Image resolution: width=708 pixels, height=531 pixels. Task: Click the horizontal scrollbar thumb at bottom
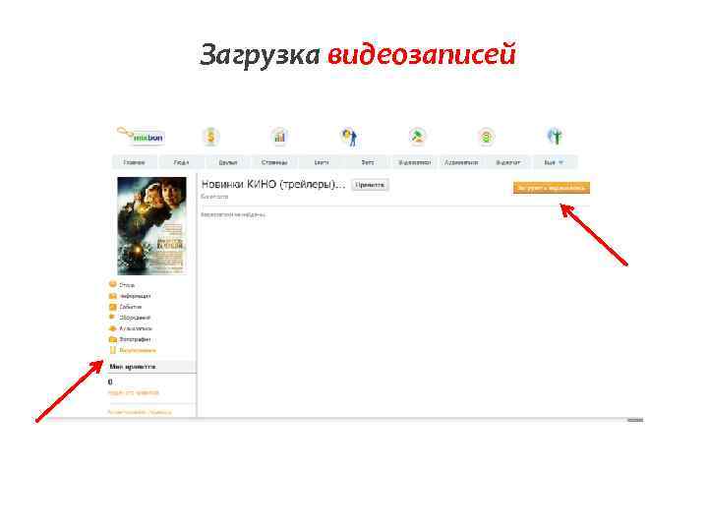tap(635, 420)
